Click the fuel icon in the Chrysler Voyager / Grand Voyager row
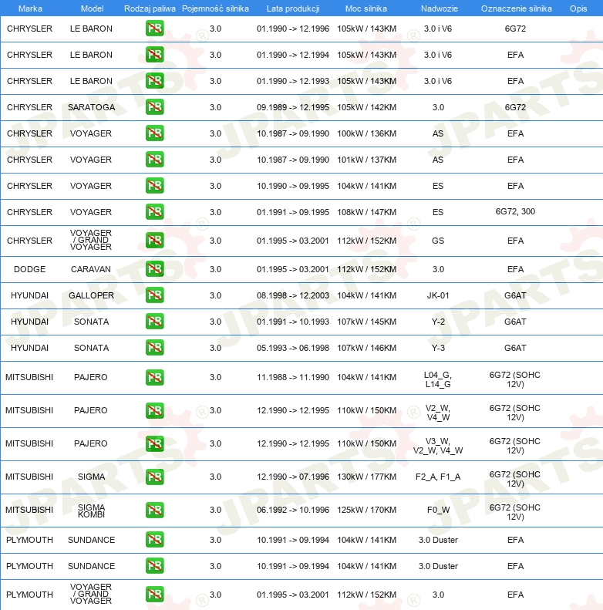The height and width of the screenshot is (610, 603). [x=155, y=241]
